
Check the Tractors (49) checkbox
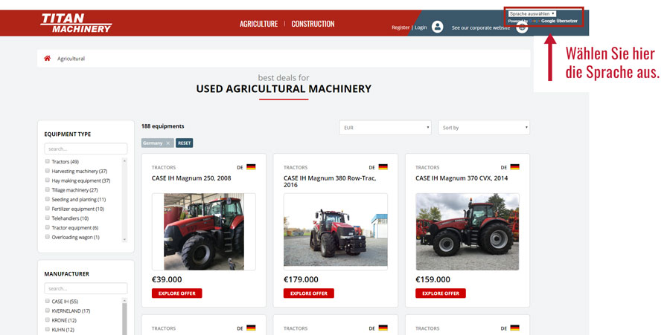point(48,161)
